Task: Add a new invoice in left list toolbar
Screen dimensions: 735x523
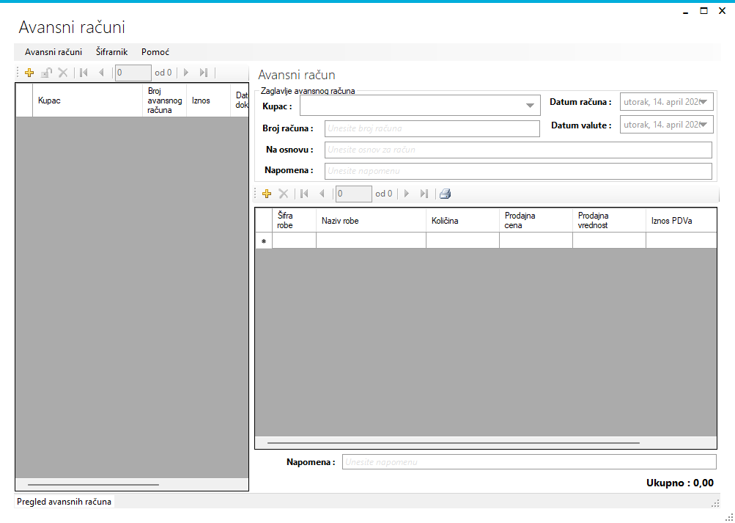Action: tap(29, 73)
